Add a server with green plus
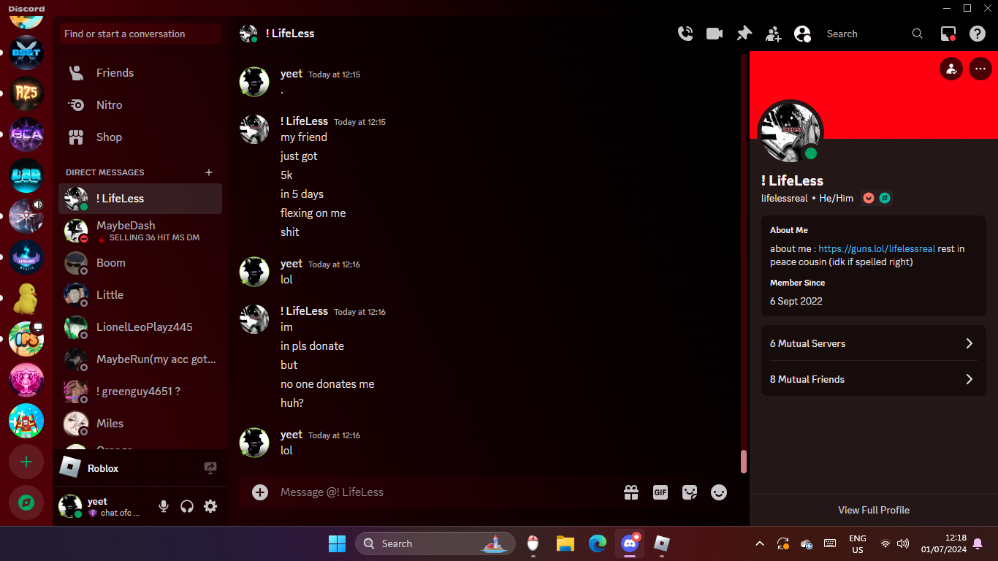 coord(26,462)
